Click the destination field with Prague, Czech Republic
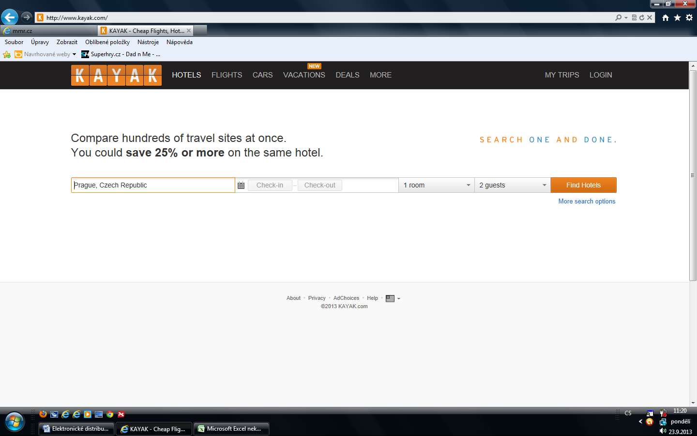Image resolution: width=697 pixels, height=436 pixels. [153, 185]
